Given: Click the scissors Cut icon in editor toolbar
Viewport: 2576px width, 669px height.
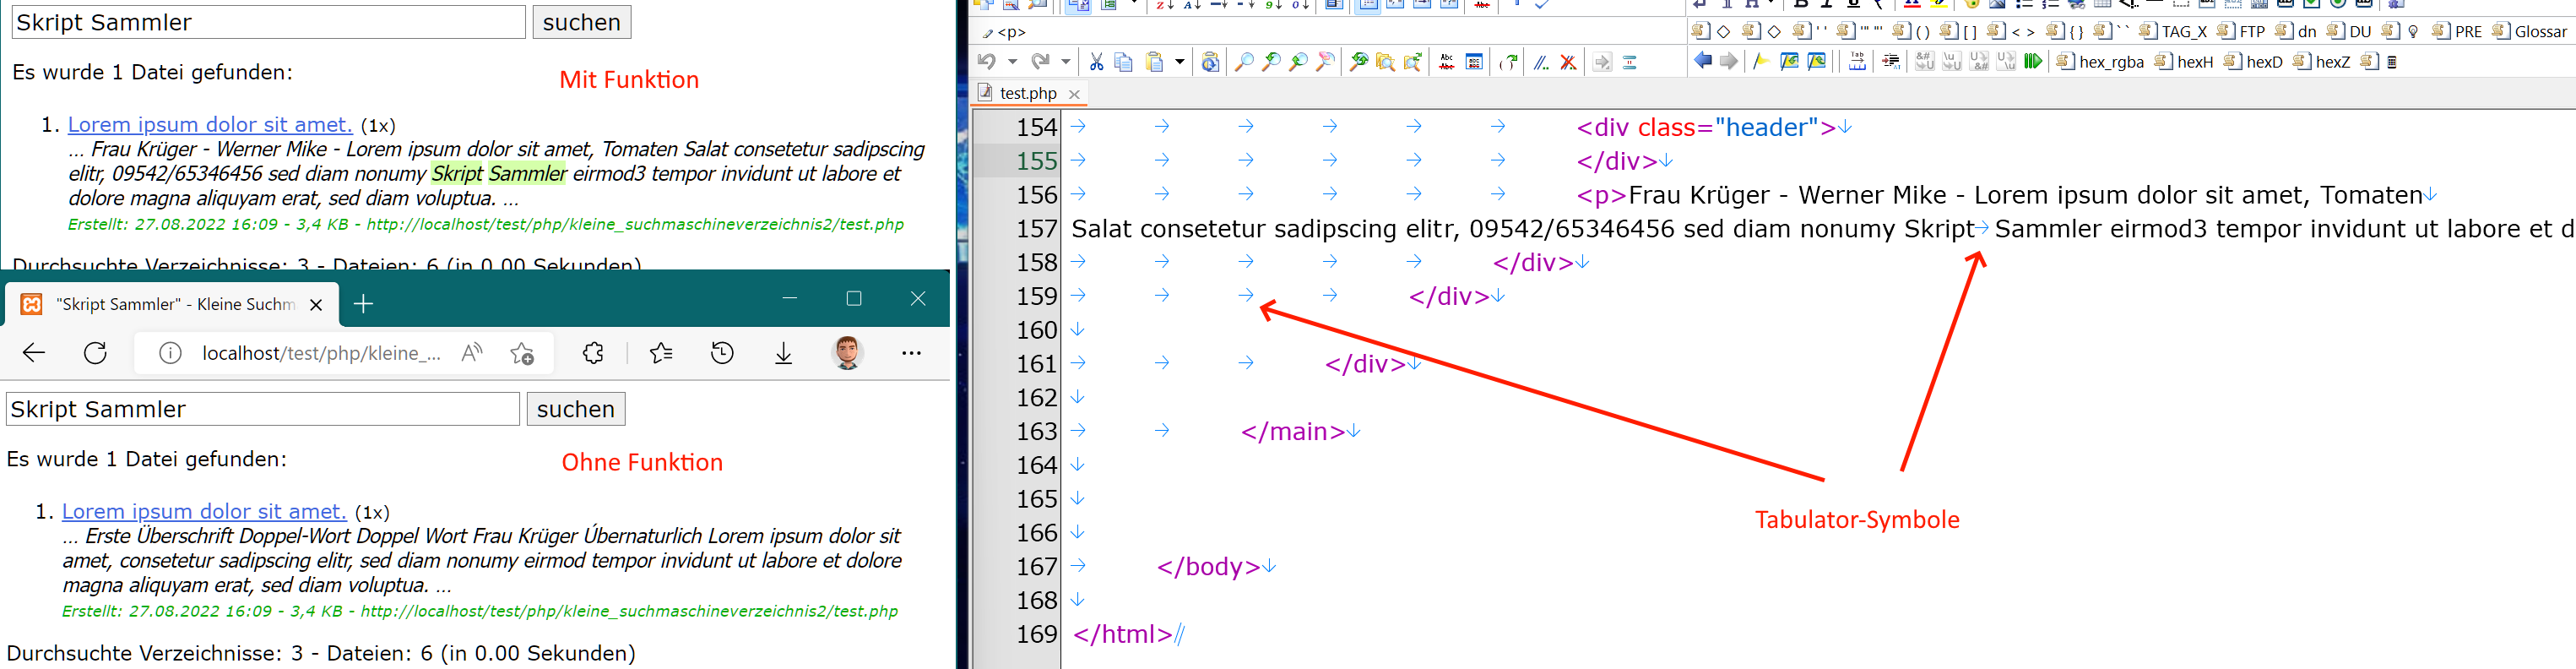Looking at the screenshot, I should coord(1096,62).
